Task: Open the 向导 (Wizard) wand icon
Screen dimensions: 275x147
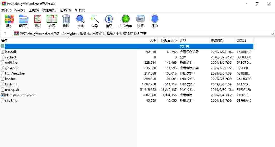Action: pos(94,19)
